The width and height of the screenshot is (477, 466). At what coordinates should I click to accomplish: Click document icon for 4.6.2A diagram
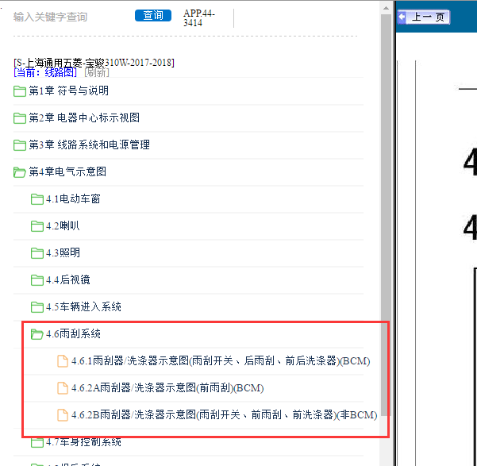pos(63,388)
